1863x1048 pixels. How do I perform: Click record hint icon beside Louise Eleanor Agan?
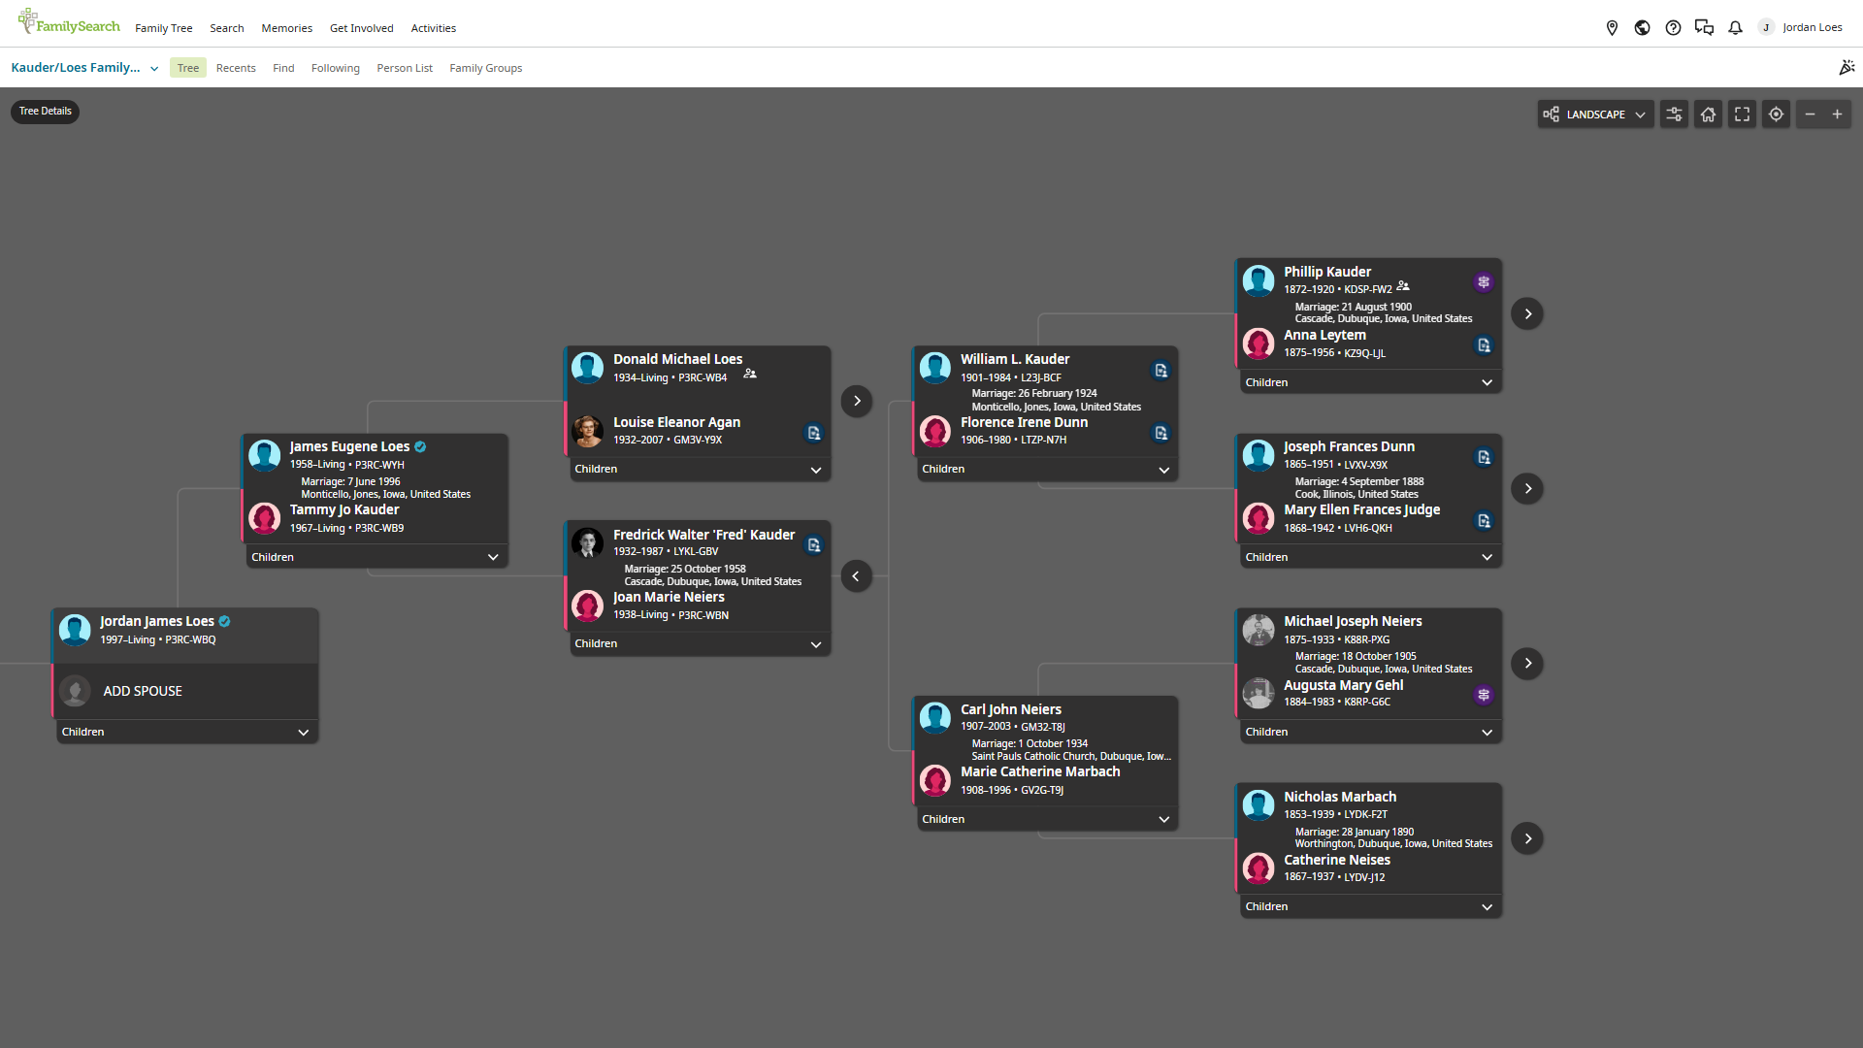tap(813, 433)
